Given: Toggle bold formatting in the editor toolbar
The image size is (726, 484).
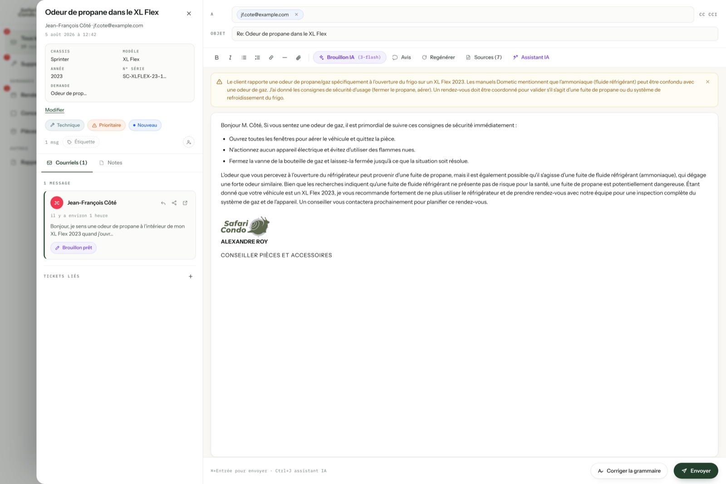Looking at the screenshot, I should [216, 58].
